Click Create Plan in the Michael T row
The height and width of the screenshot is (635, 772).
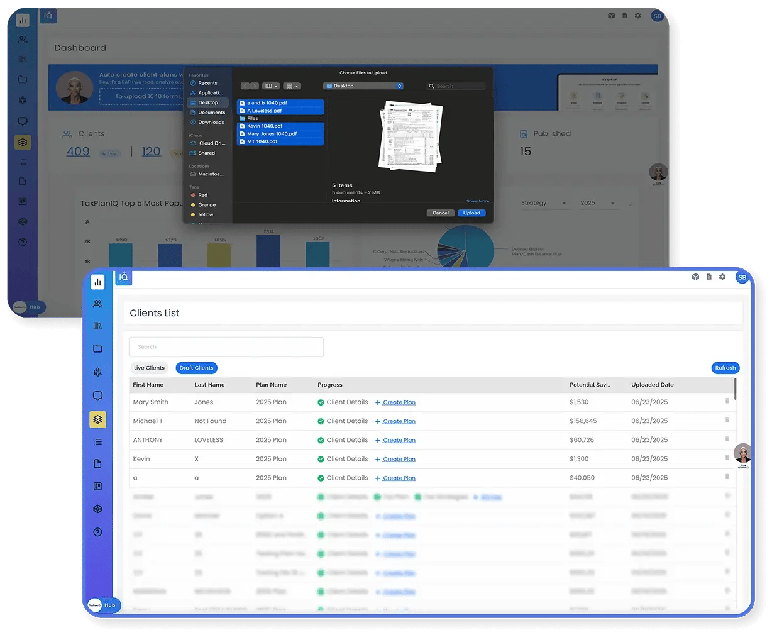[395, 421]
